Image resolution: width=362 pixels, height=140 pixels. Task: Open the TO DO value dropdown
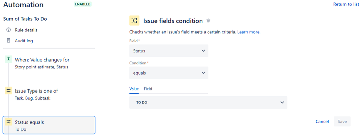point(208,102)
